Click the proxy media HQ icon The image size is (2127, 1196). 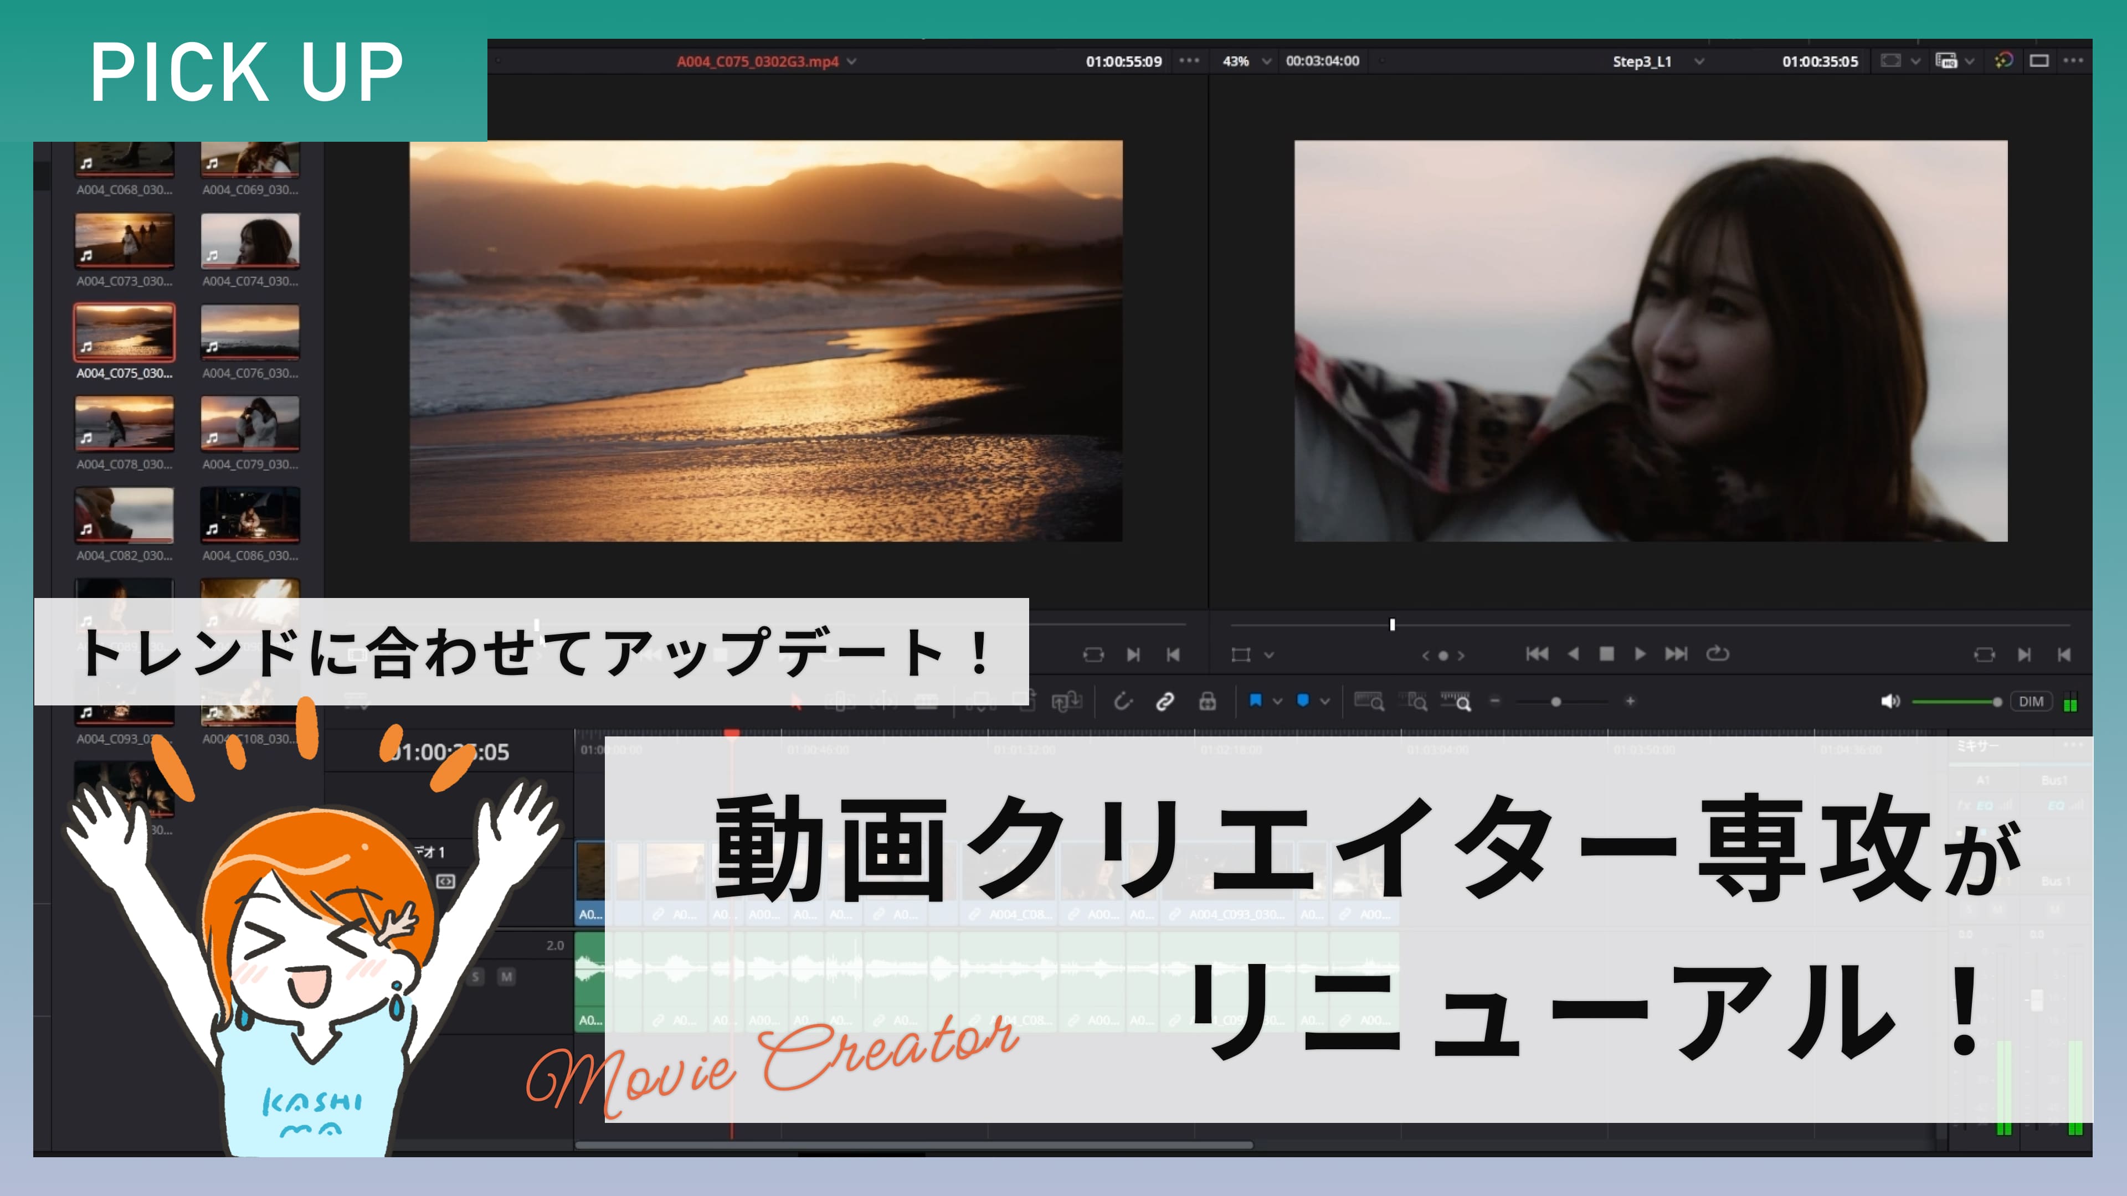(x=1946, y=61)
